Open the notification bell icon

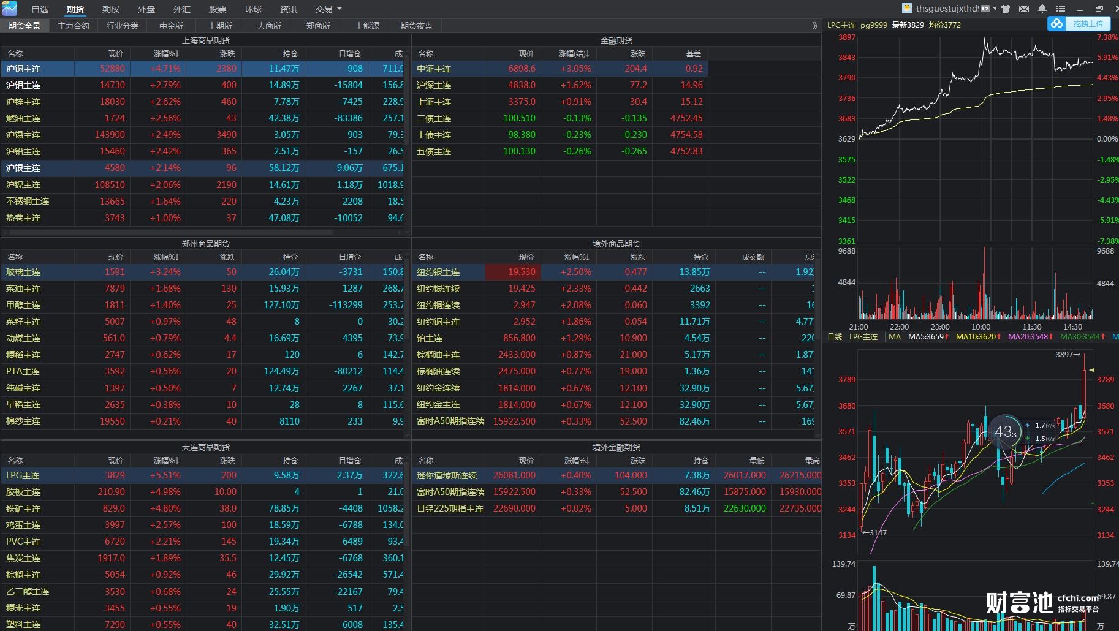point(1042,9)
